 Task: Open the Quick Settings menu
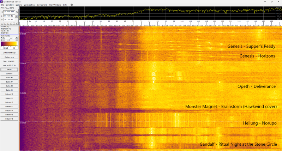(x=30, y=5)
